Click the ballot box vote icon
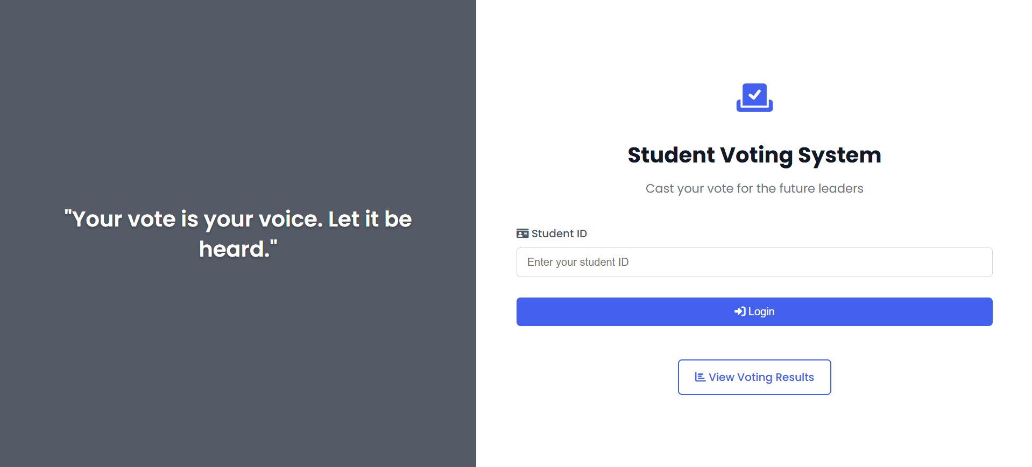Viewport: 1032px width, 467px height. click(x=754, y=97)
